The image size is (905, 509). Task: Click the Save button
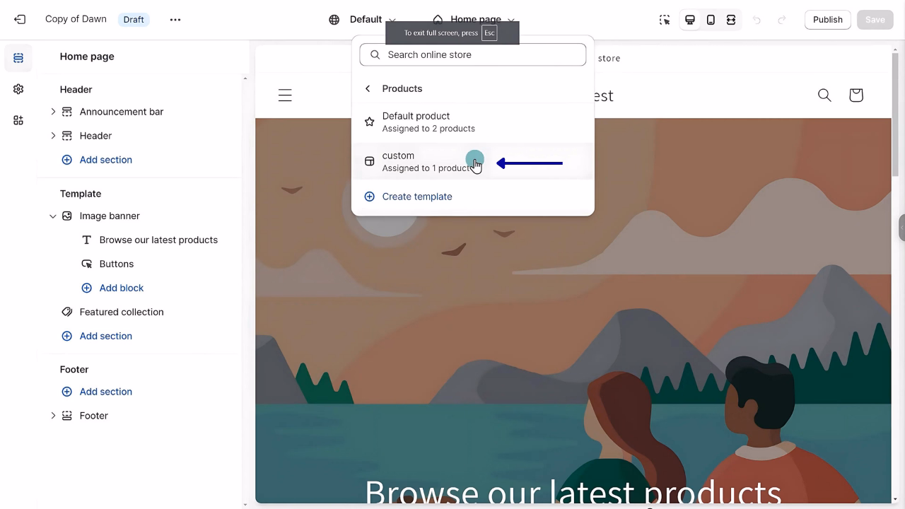(875, 20)
